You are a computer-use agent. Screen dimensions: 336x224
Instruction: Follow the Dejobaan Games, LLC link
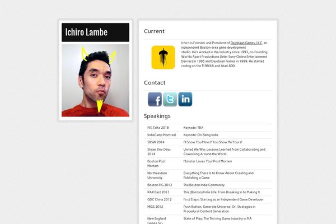[246, 43]
